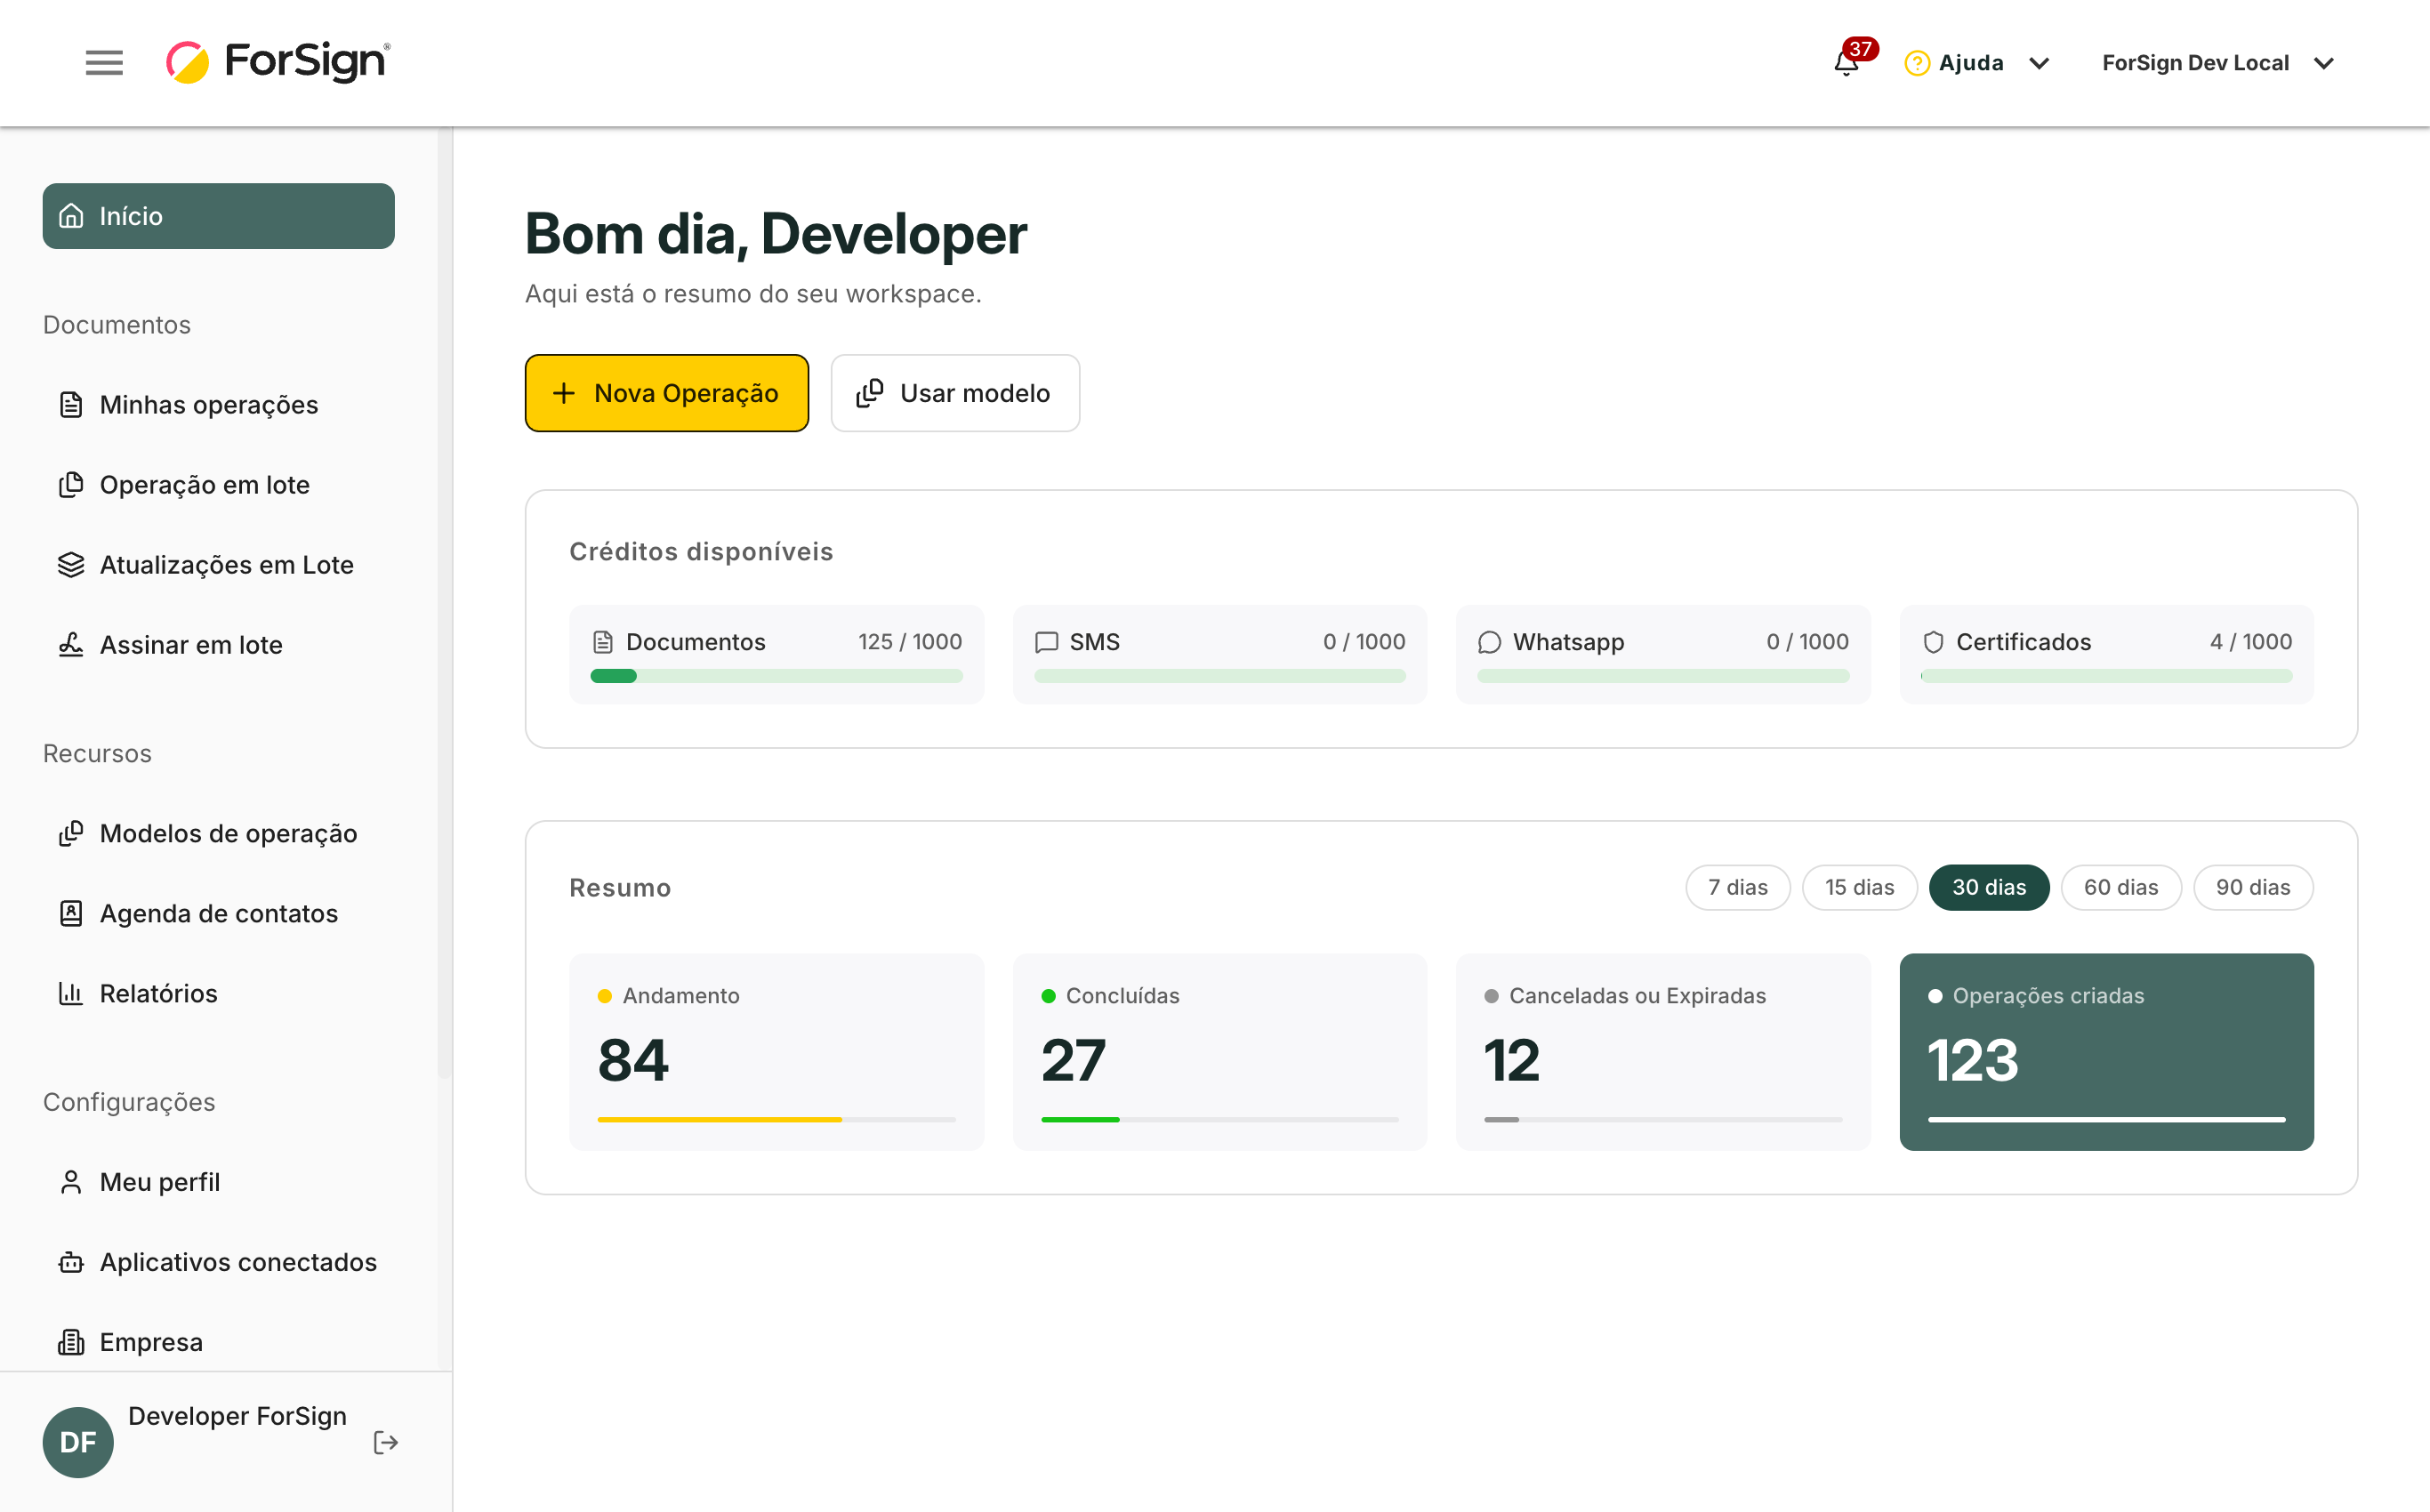The image size is (2430, 1512).
Task: Open the Operações criadas 123 card
Action: pyautogui.click(x=2107, y=1052)
